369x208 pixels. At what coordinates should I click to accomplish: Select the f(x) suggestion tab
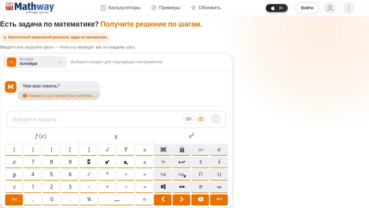click(x=41, y=136)
